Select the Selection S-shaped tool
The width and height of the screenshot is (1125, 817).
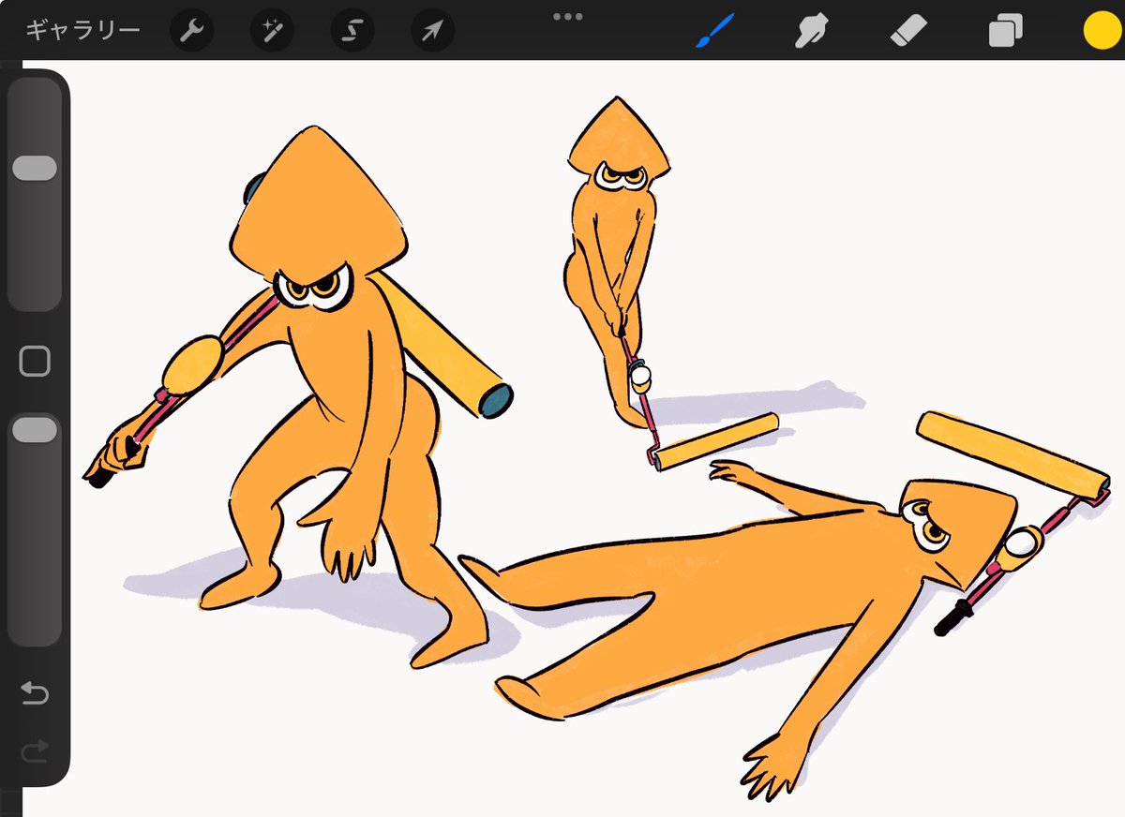[352, 32]
